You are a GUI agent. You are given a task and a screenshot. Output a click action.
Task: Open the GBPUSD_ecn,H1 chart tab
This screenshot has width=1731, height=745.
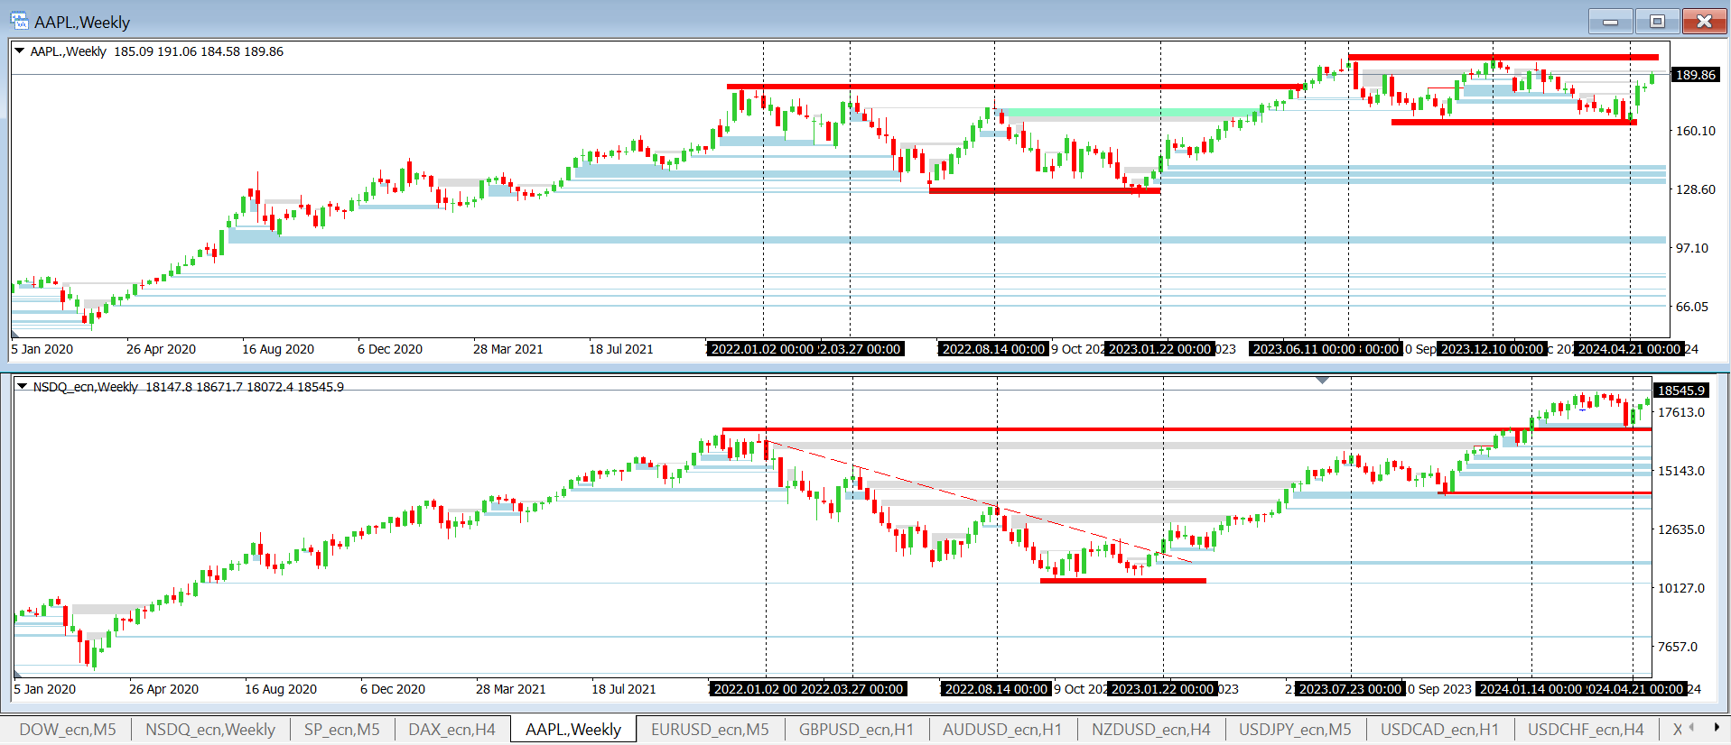(x=856, y=729)
